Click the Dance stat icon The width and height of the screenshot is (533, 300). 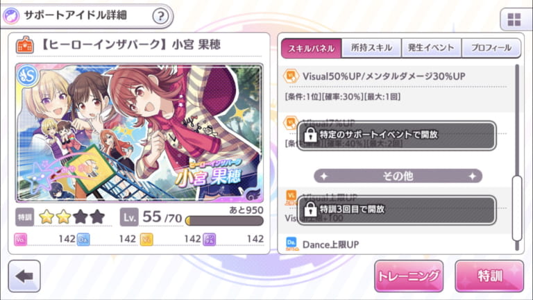(83, 240)
